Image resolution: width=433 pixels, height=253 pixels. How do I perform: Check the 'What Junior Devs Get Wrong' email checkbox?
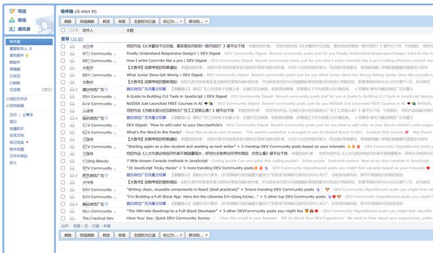(x=63, y=75)
